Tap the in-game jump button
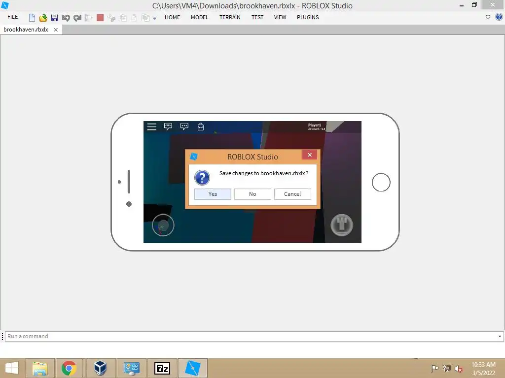 pos(342,225)
